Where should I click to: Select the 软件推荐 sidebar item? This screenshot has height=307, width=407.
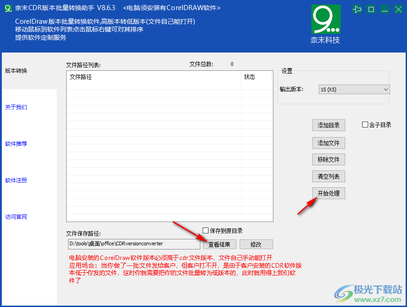pyautogui.click(x=16, y=143)
